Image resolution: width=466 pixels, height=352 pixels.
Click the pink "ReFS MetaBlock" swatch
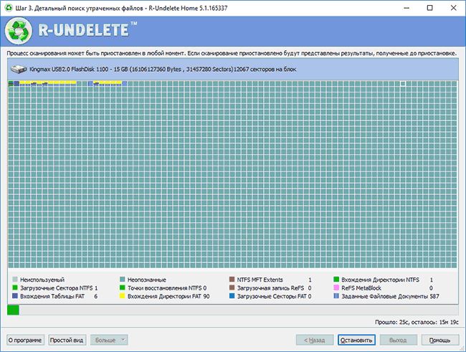(x=336, y=287)
